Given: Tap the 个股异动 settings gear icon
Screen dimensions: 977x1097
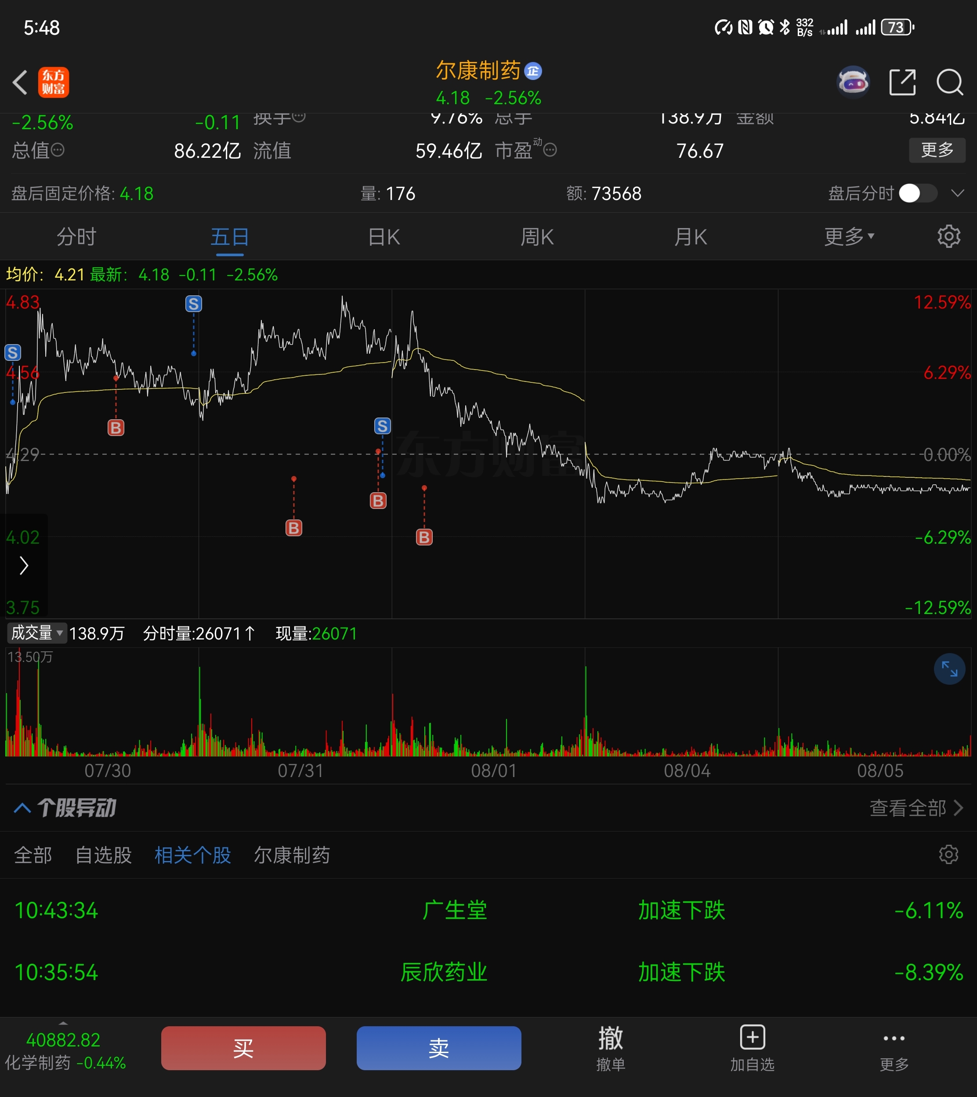Looking at the screenshot, I should click(948, 854).
